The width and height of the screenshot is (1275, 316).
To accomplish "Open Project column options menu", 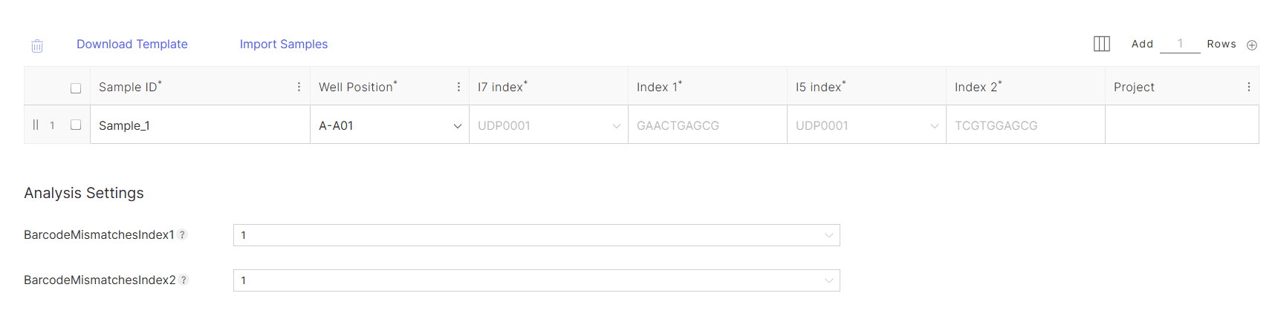I will [x=1248, y=87].
